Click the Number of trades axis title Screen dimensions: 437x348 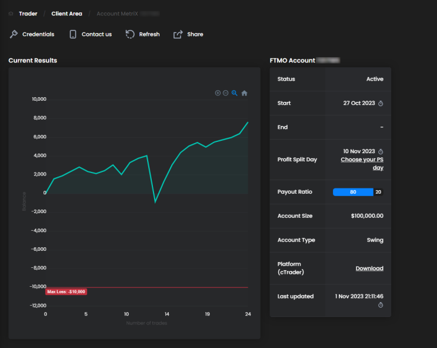click(146, 323)
